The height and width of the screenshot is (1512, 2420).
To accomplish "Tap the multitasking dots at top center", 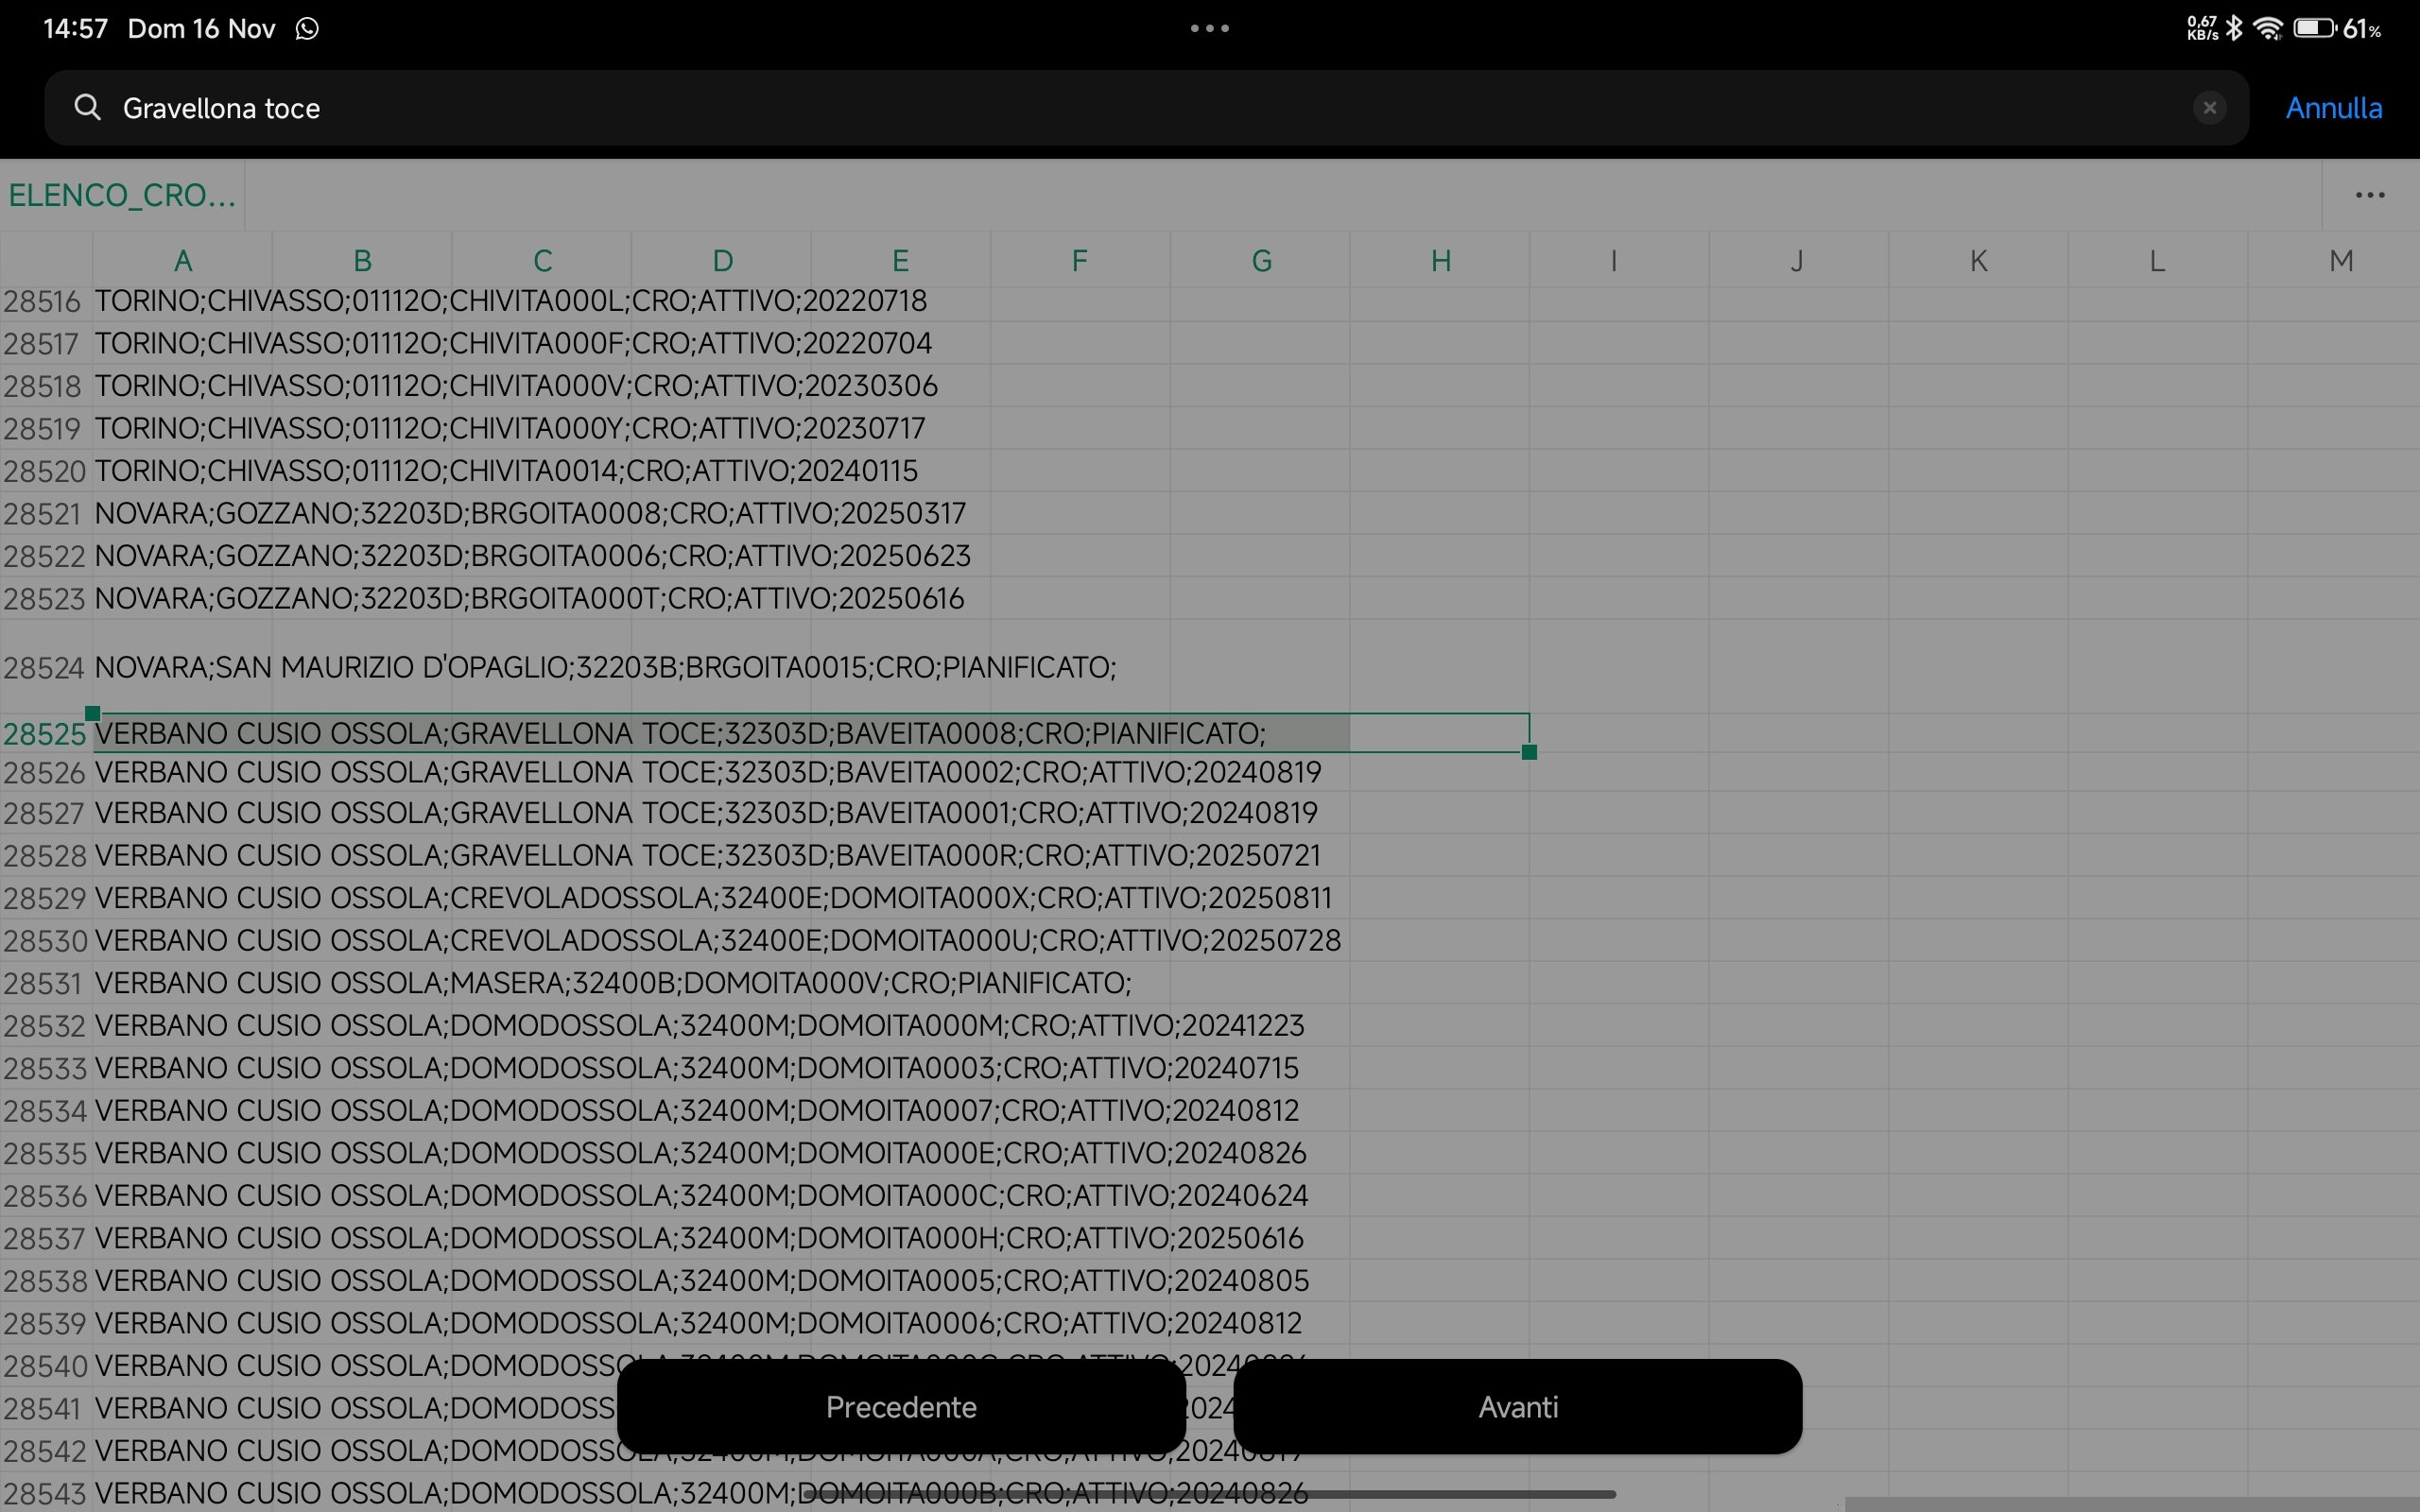I will (x=1209, y=29).
